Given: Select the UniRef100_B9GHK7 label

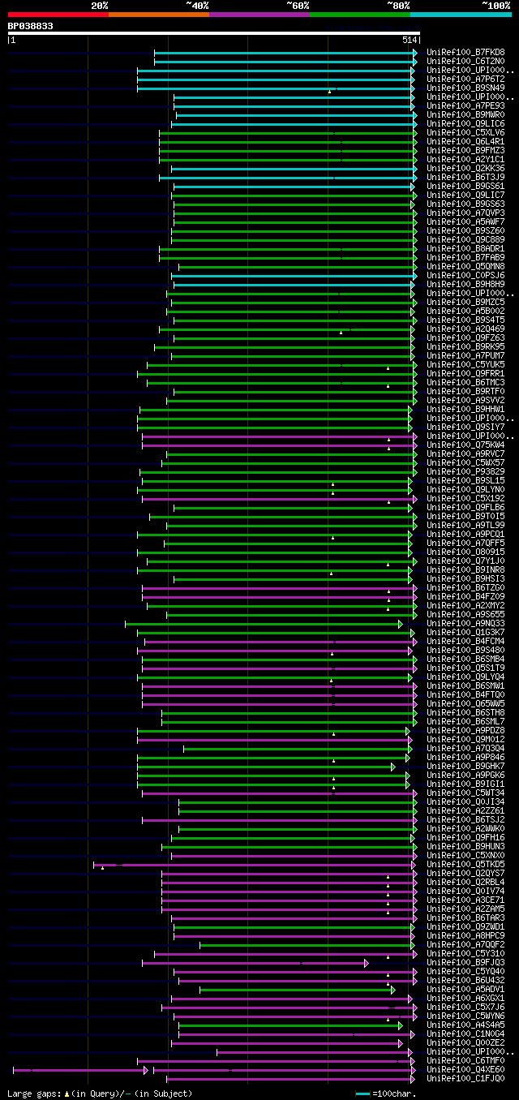Looking at the screenshot, I should click(x=465, y=766).
